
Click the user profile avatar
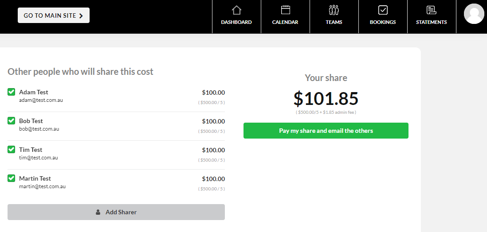click(x=474, y=14)
